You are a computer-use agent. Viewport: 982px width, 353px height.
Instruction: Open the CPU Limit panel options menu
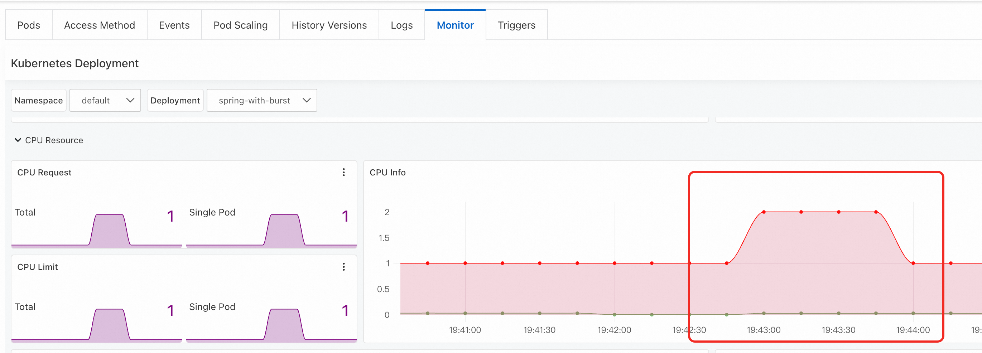point(343,267)
